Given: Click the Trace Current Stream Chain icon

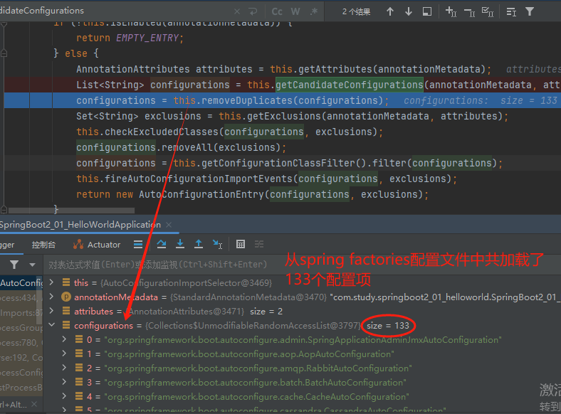Looking at the screenshot, I should coord(259,244).
